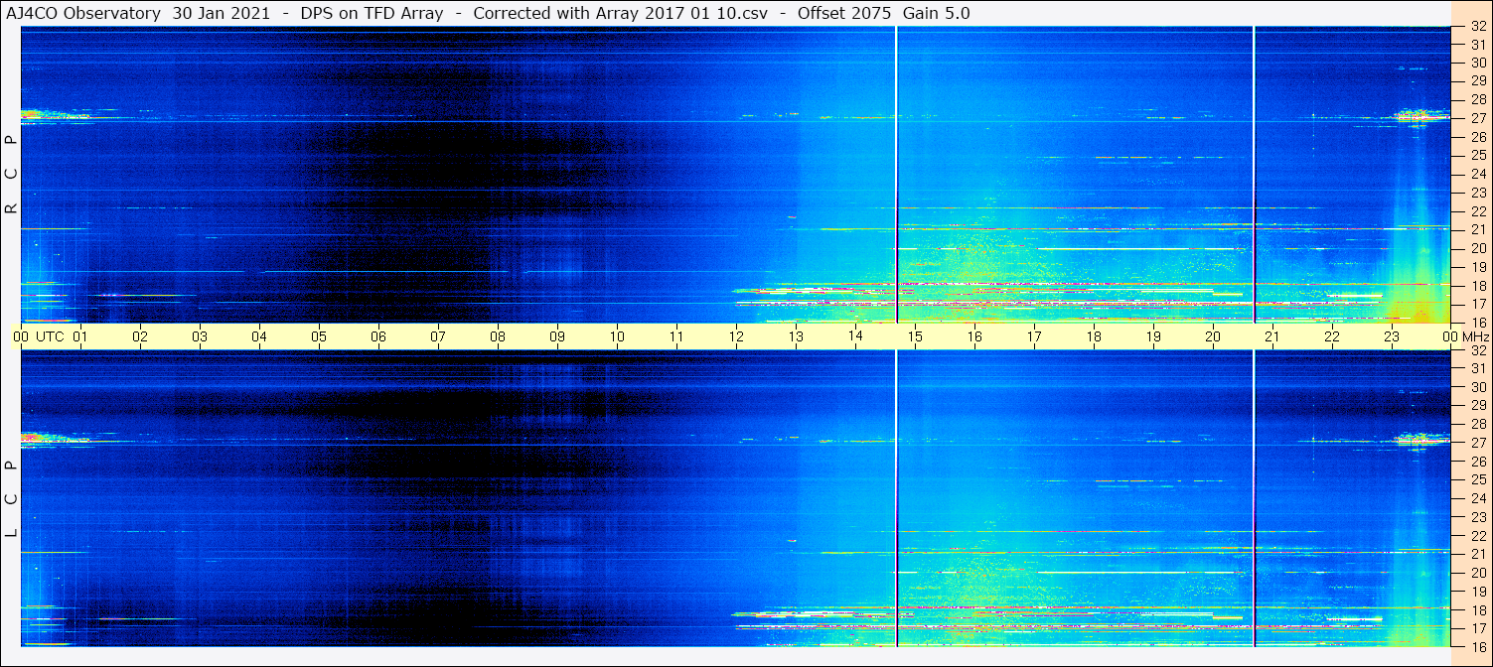Viewport: 1493px width, 667px height.
Task: Click white vertical marker near 20:40 in RCP panel
Action: pyautogui.click(x=1254, y=174)
